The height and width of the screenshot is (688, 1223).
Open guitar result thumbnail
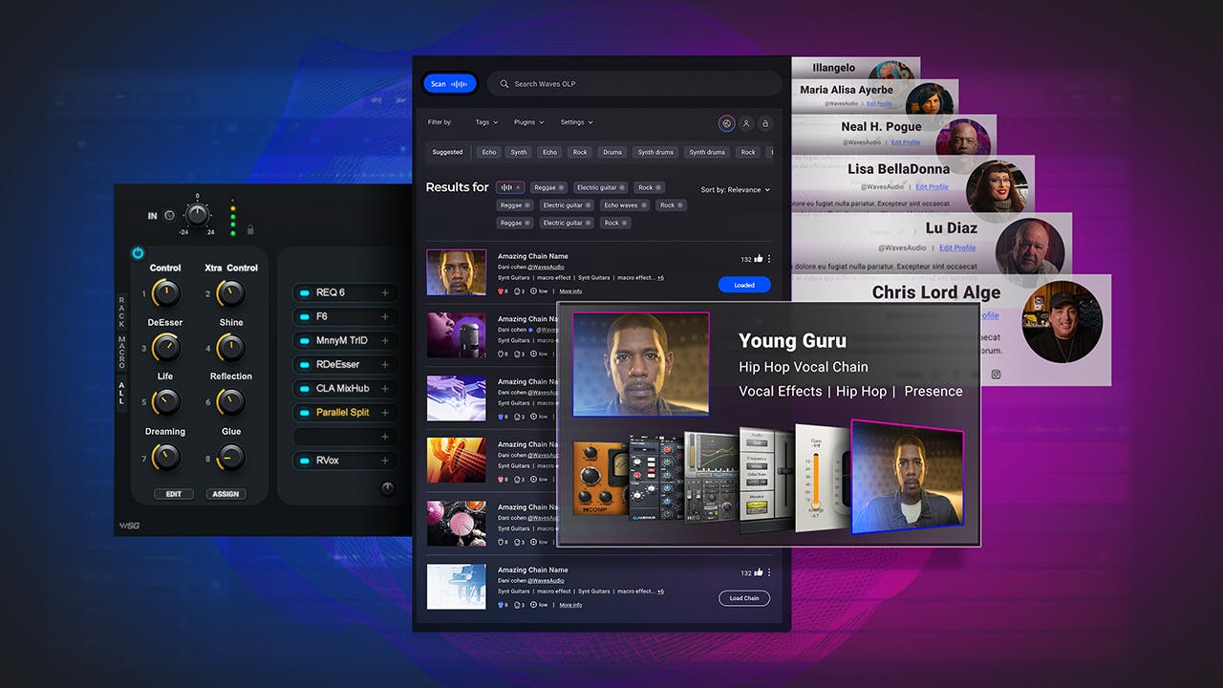pos(456,461)
